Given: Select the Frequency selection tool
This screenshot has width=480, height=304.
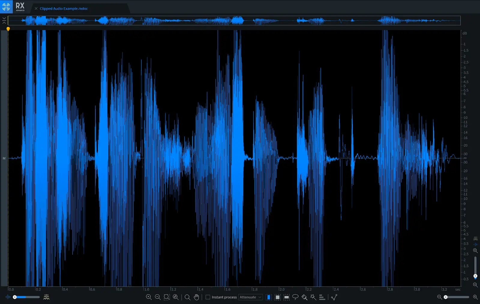Looking at the screenshot, I should (286, 297).
